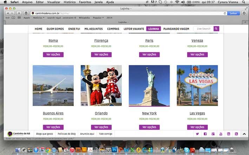Screen dimensions: 249x155
Task: Open Adobe Bridge from the dock
Action: point(78,150)
